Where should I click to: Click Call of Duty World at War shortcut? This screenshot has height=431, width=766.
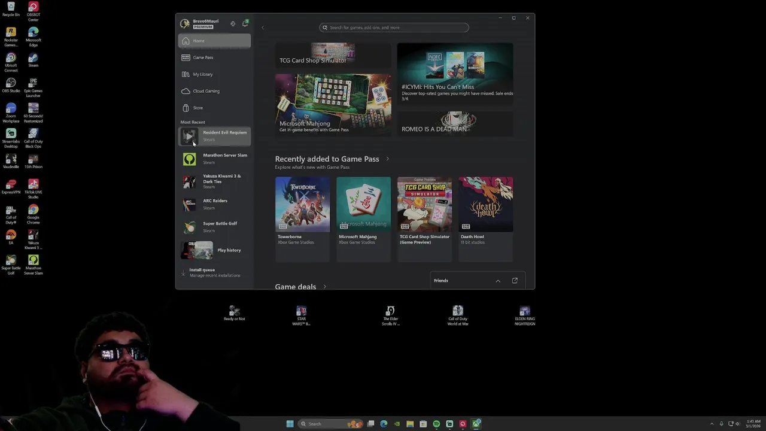[458, 316]
